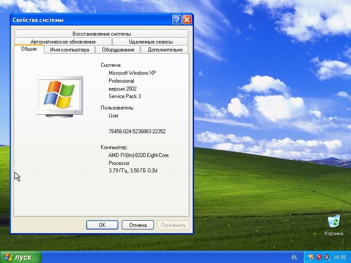Click the red Security Center shield tray icon
The width and height of the screenshot is (351, 263).
pos(318,257)
